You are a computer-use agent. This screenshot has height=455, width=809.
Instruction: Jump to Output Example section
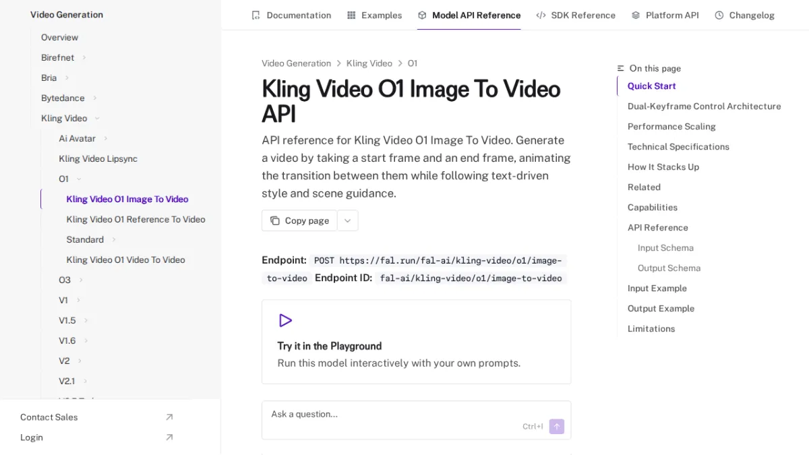coord(661,308)
